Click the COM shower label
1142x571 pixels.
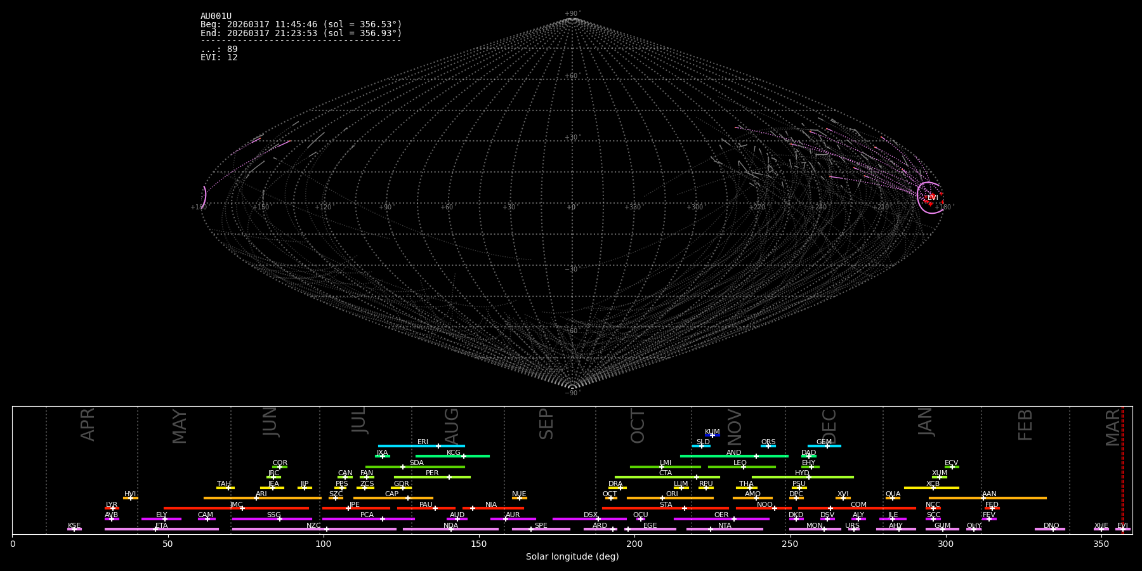858,505
